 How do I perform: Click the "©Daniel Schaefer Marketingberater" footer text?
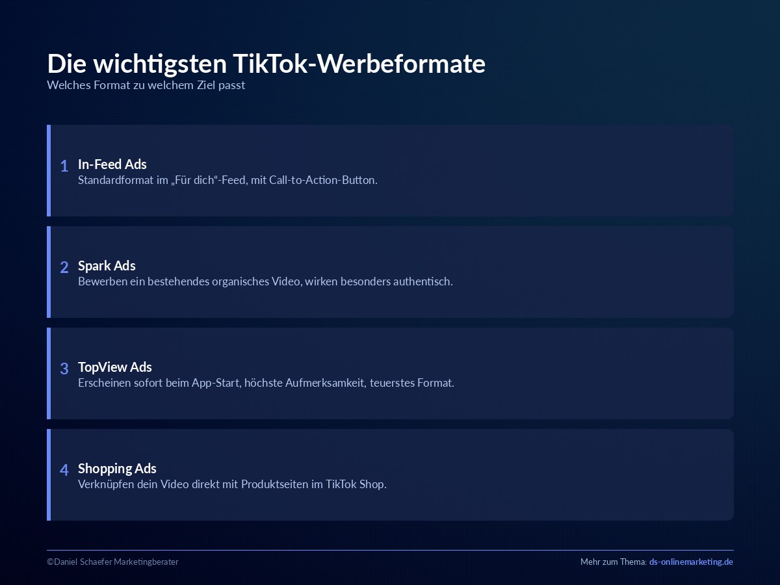[x=112, y=562]
